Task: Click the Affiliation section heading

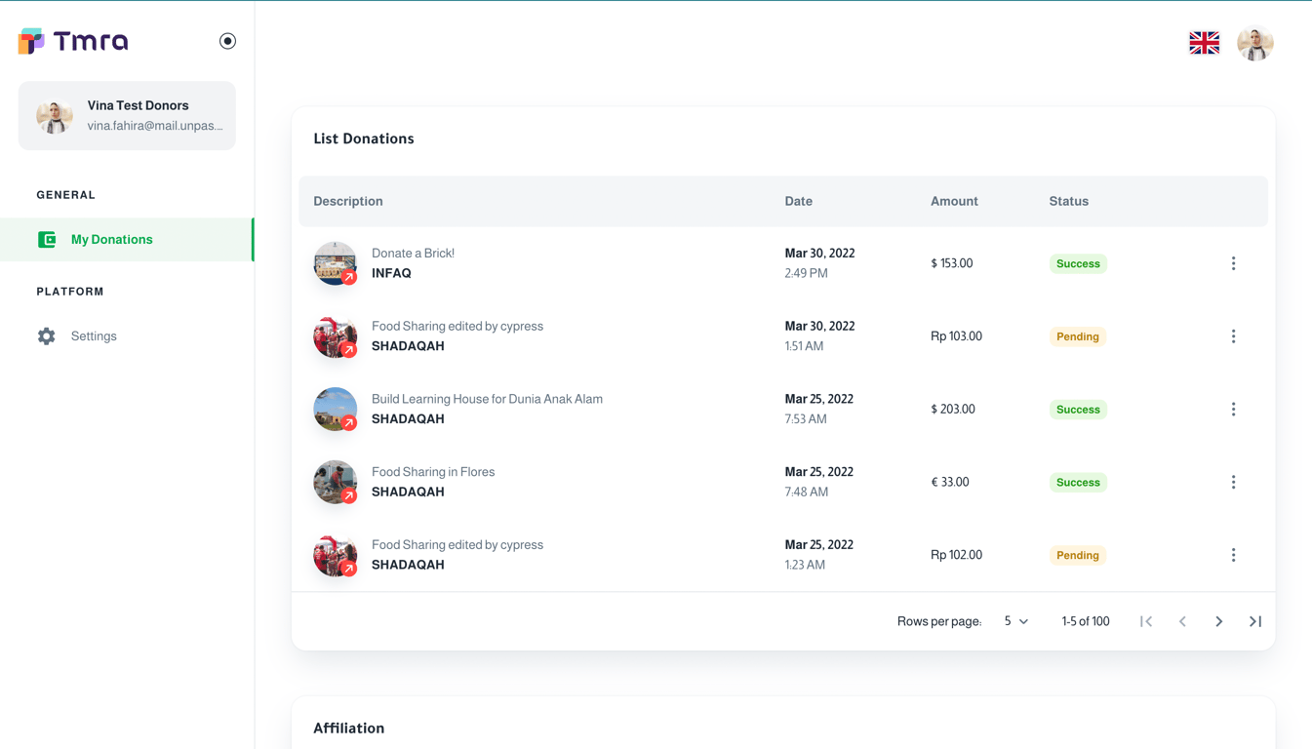Action: click(348, 728)
